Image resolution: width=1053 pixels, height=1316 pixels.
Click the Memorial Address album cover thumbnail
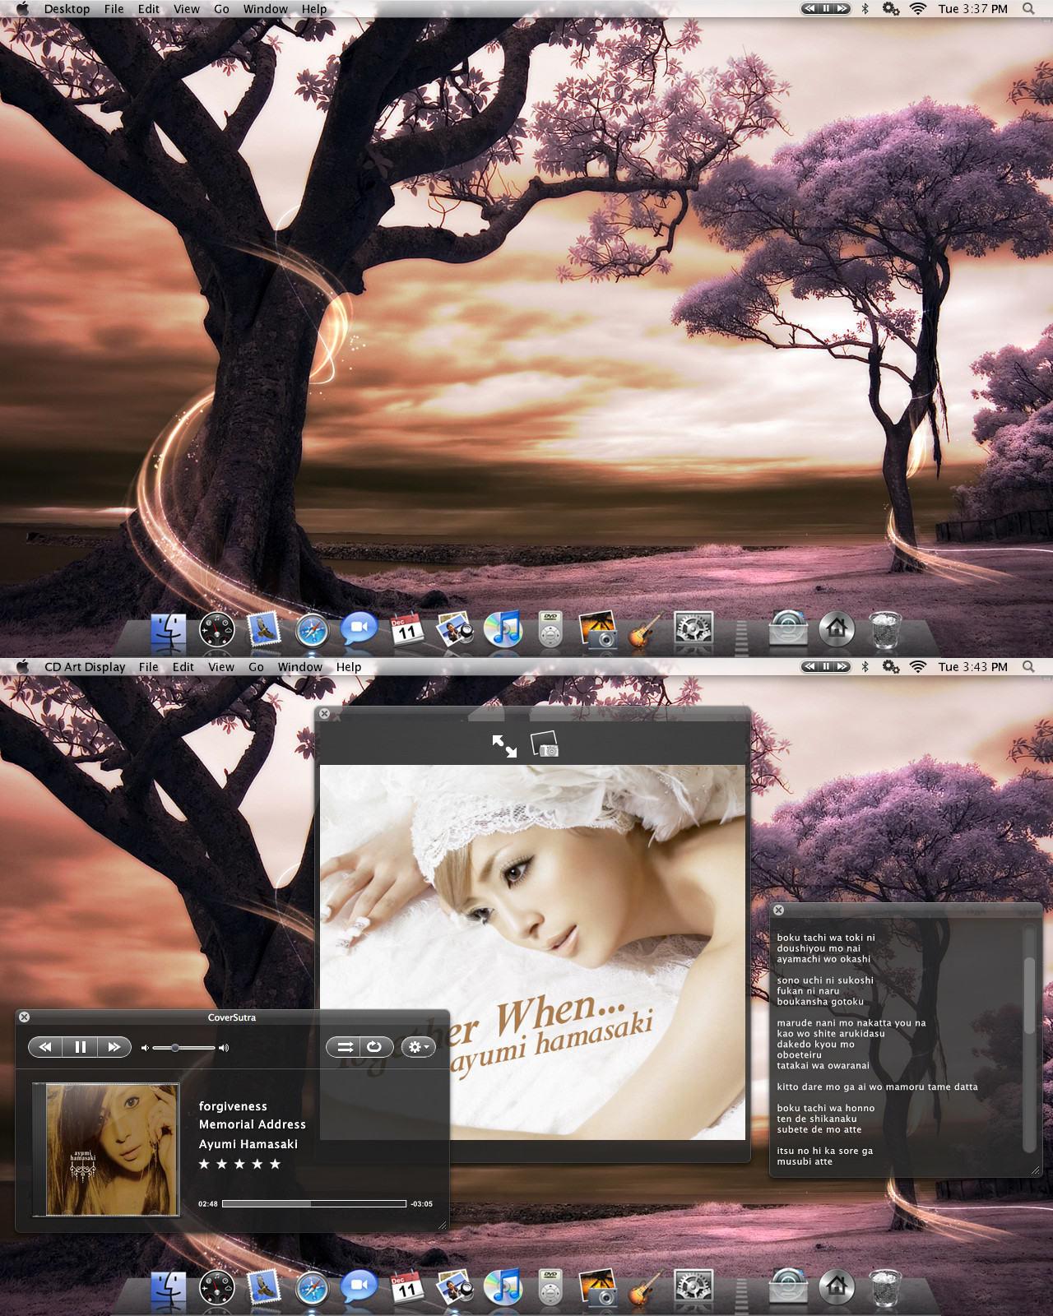(x=105, y=1149)
